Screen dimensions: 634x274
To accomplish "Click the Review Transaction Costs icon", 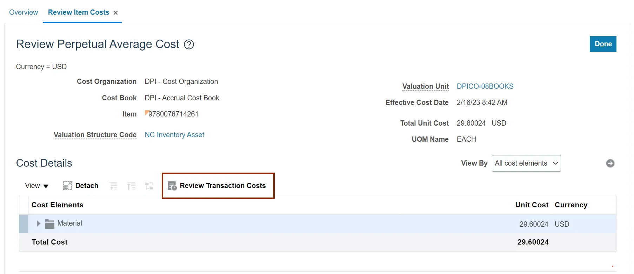I will [172, 186].
